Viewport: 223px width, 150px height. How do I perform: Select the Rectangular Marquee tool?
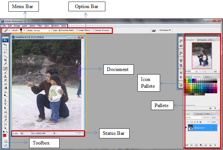pos(5,48)
